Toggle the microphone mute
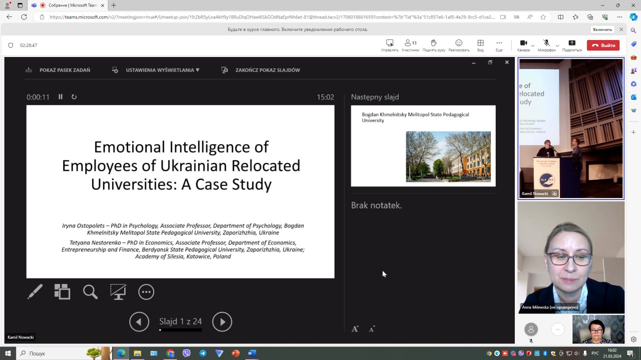This screenshot has width=641, height=360. (546, 45)
